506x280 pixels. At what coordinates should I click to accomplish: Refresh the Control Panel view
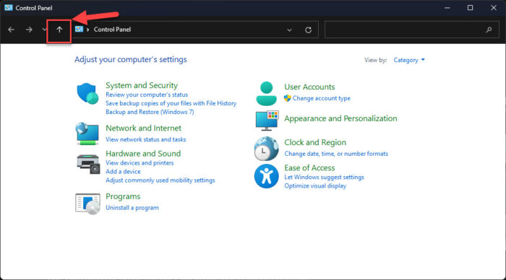308,30
